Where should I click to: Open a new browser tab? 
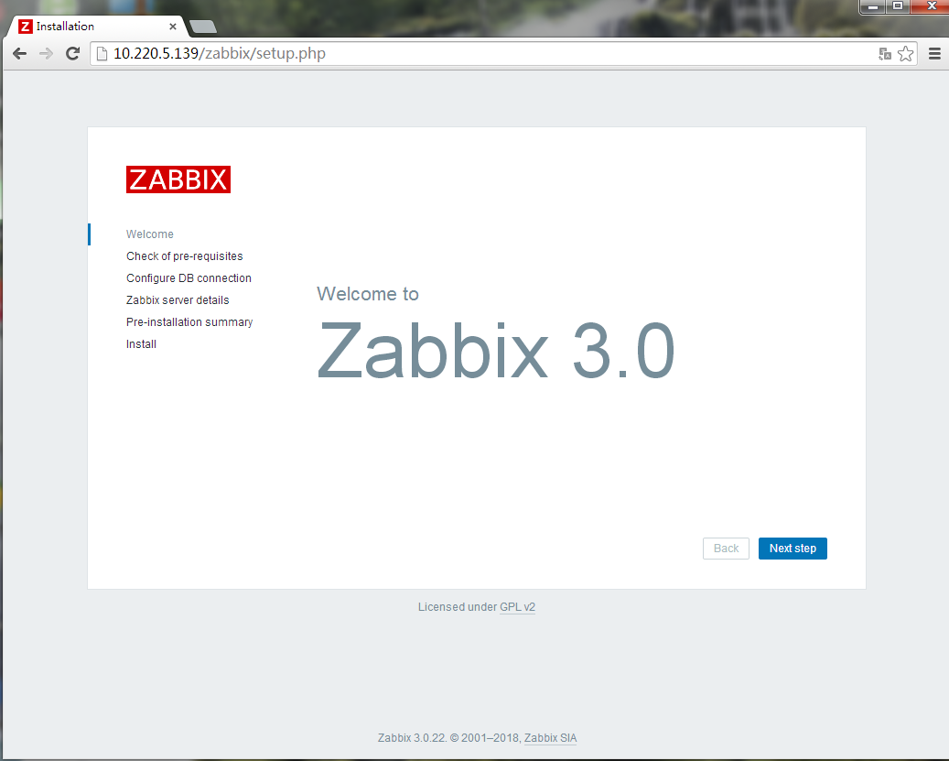point(203,27)
